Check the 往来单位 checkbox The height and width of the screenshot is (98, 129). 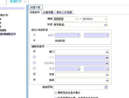(34, 62)
